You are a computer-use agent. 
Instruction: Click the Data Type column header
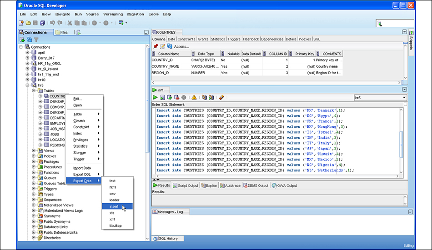(206, 54)
